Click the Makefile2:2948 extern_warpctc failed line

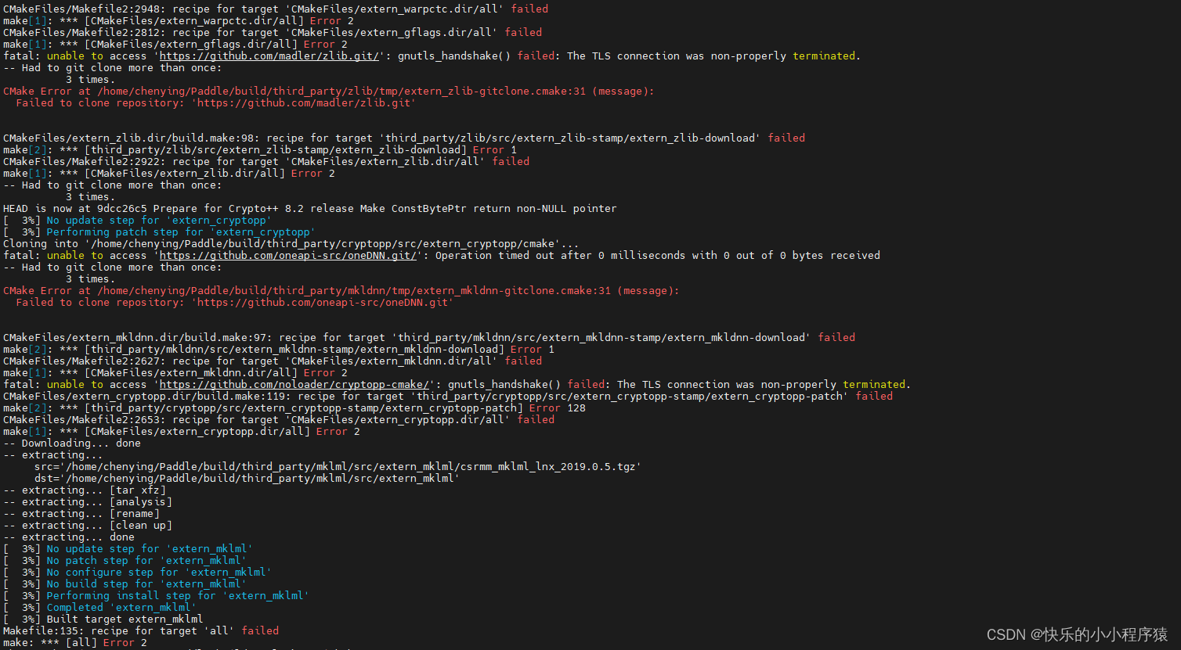[276, 9]
